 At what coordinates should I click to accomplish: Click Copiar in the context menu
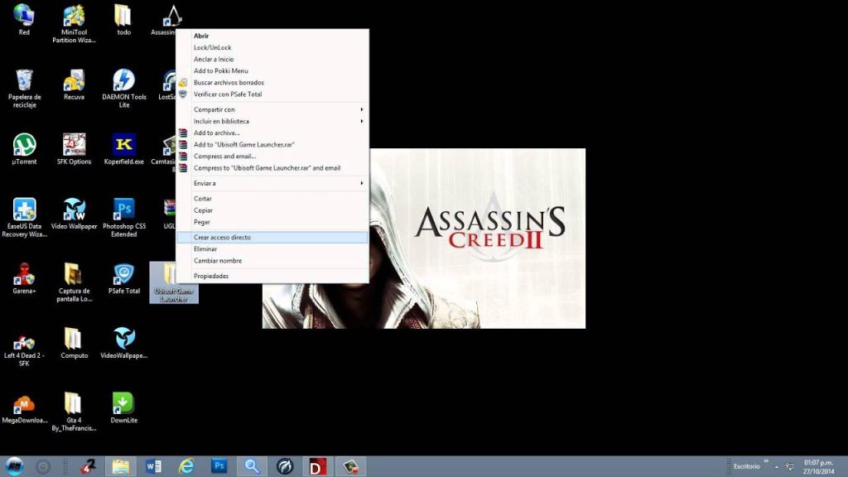tap(202, 210)
